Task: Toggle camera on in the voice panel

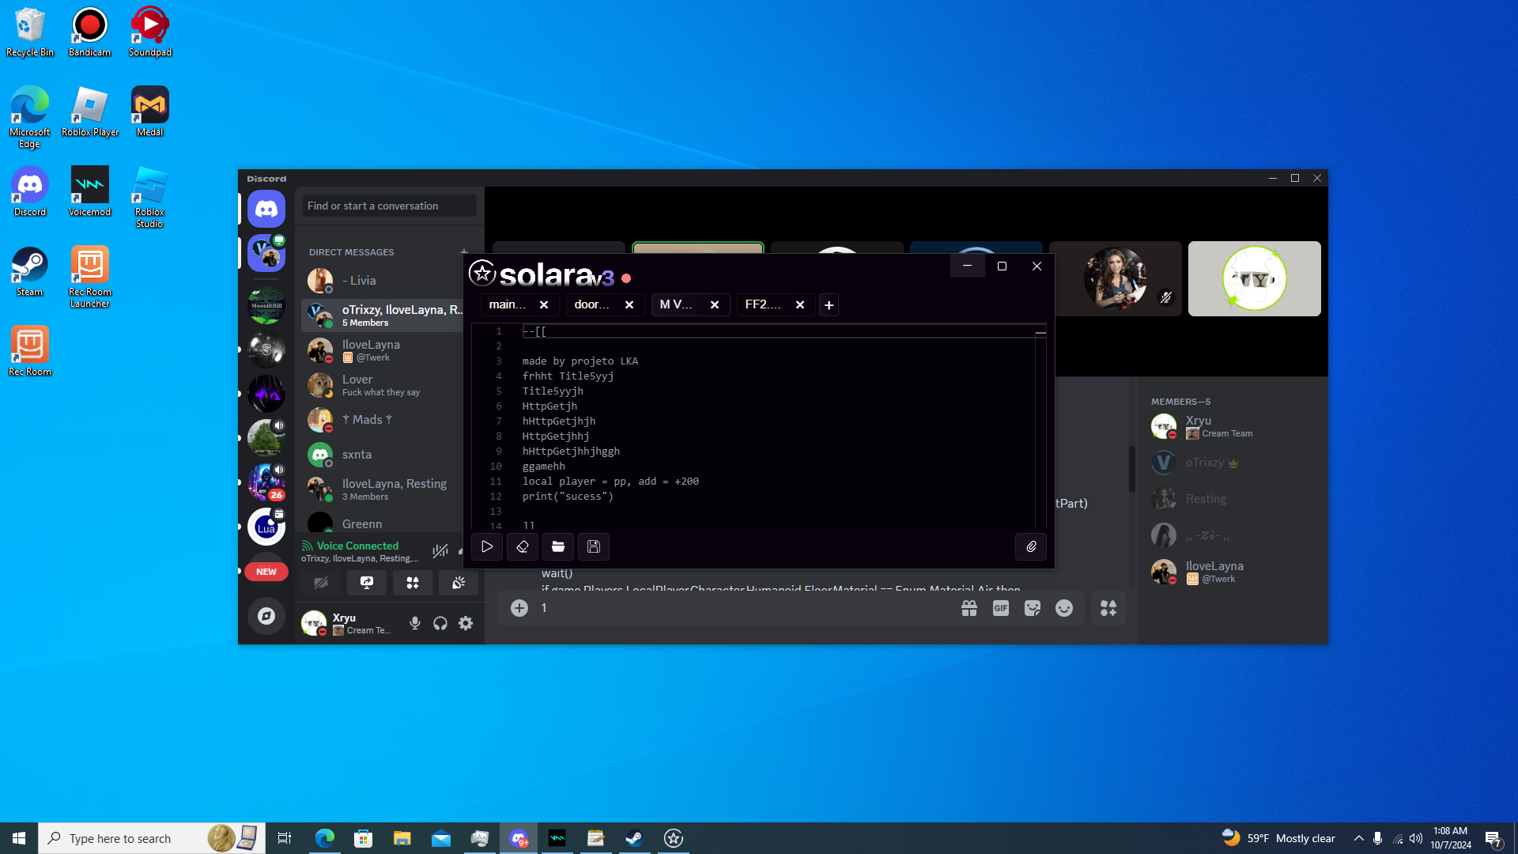Action: [321, 583]
